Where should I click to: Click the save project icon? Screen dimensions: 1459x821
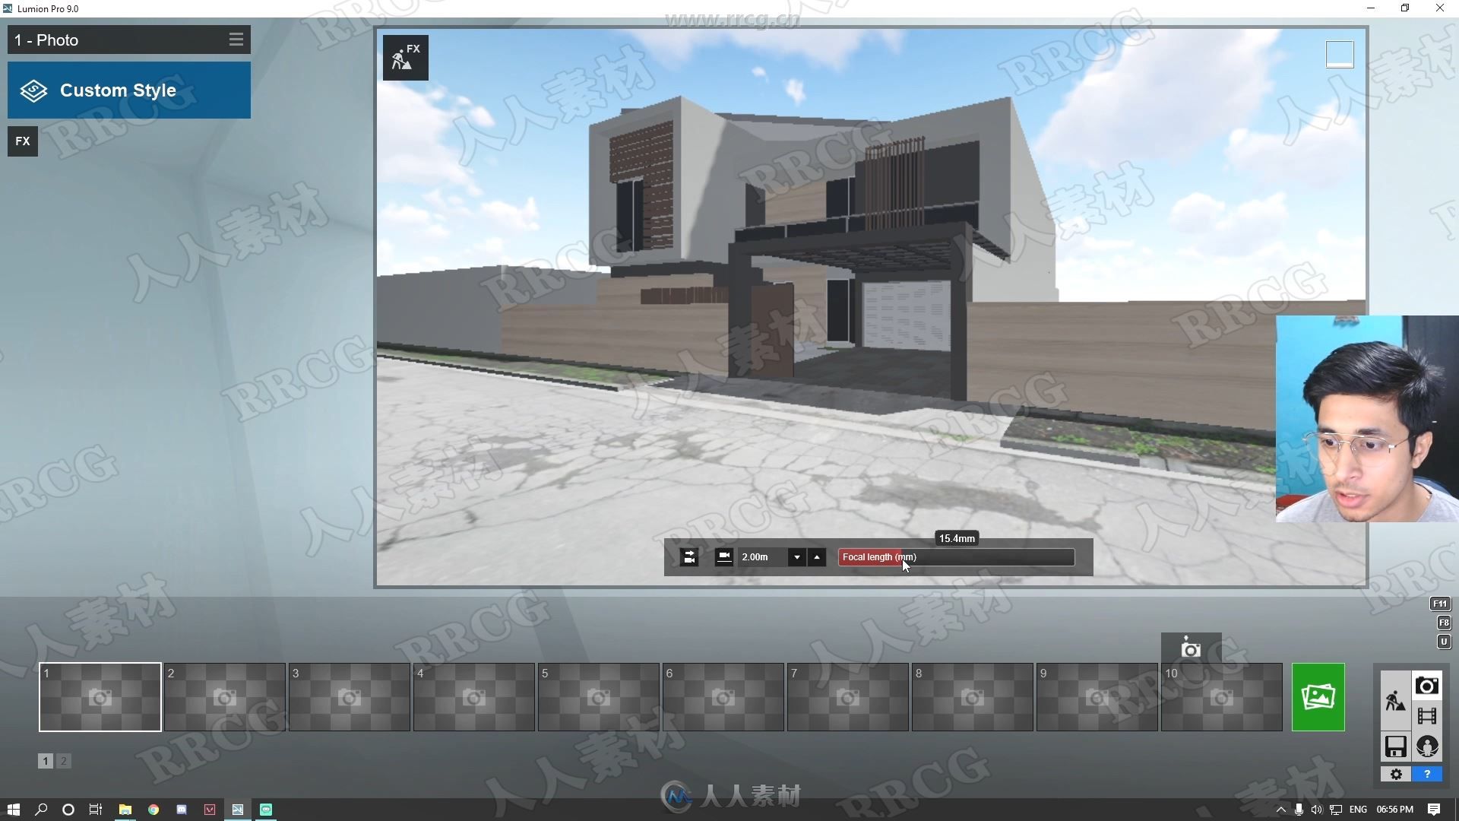[1395, 746]
